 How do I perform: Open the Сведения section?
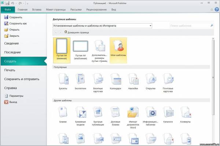click(11, 43)
